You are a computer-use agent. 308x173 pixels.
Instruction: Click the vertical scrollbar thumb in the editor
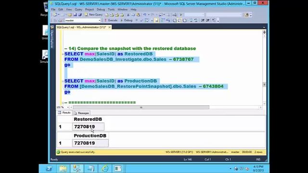point(264,85)
